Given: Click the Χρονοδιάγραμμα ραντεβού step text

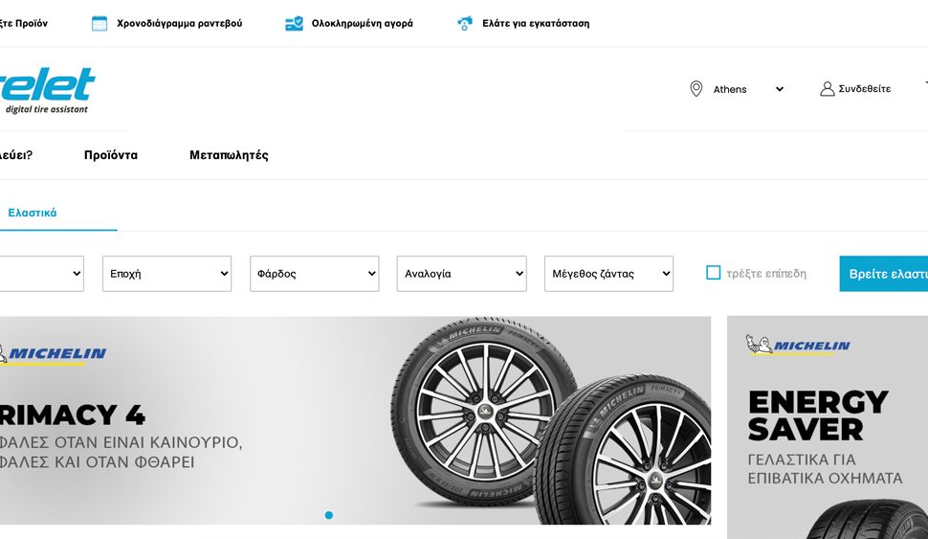Looking at the screenshot, I should (x=179, y=24).
